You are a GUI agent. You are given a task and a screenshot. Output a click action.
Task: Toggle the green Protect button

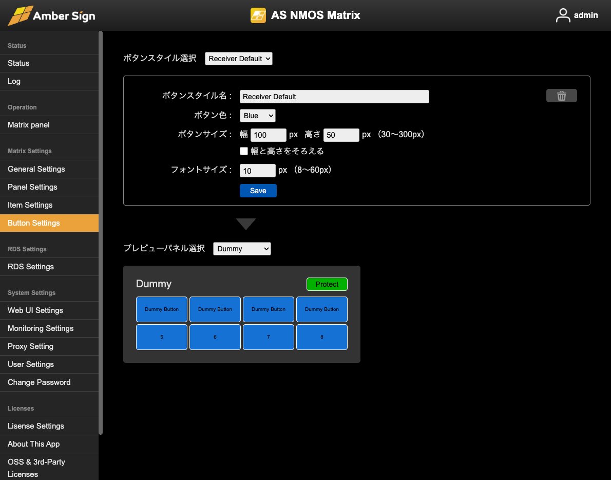pyautogui.click(x=327, y=284)
